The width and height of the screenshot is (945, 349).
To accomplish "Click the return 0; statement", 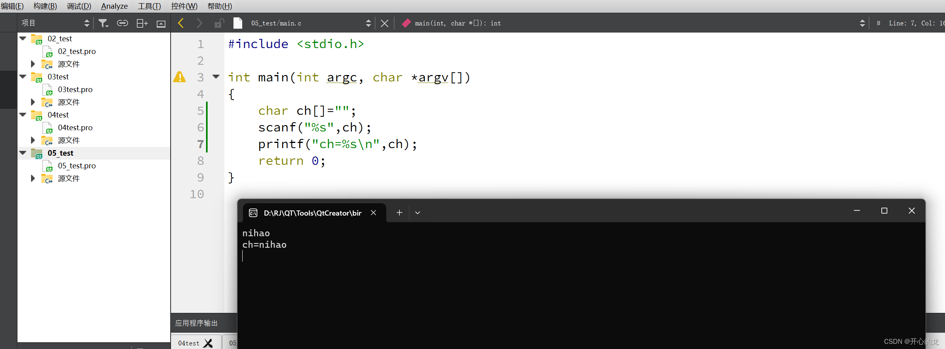I will (292, 160).
